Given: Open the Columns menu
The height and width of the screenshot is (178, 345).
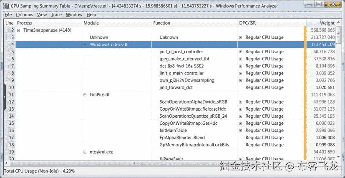Looking at the screenshot, I should 25,15.
